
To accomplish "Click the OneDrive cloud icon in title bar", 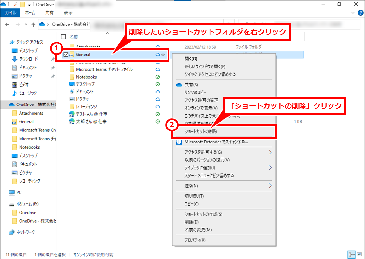I will point(3,4).
